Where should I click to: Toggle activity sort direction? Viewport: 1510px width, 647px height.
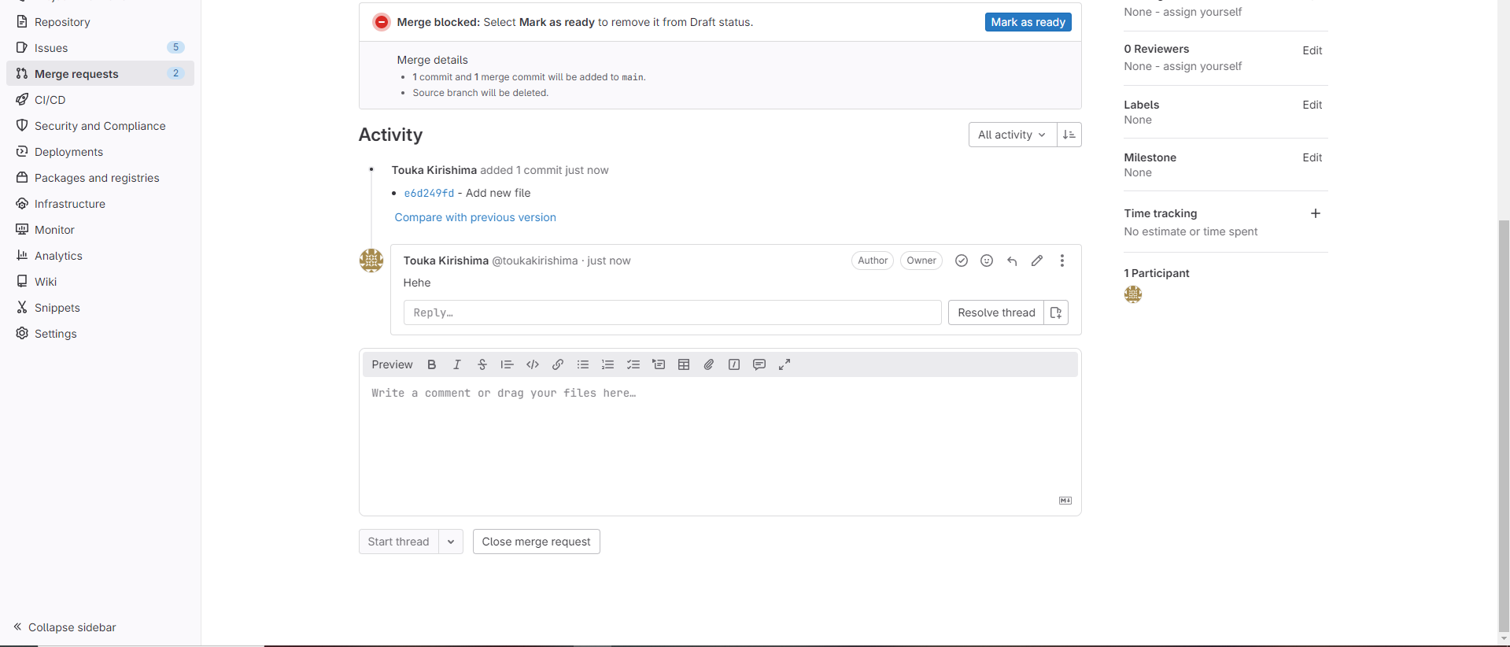click(x=1069, y=135)
